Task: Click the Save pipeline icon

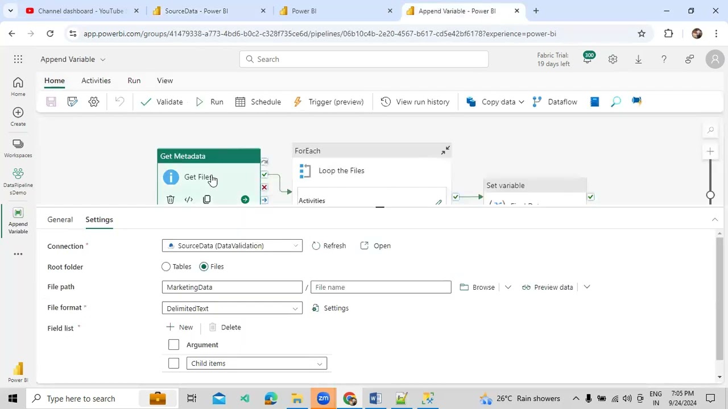Action: (51, 102)
